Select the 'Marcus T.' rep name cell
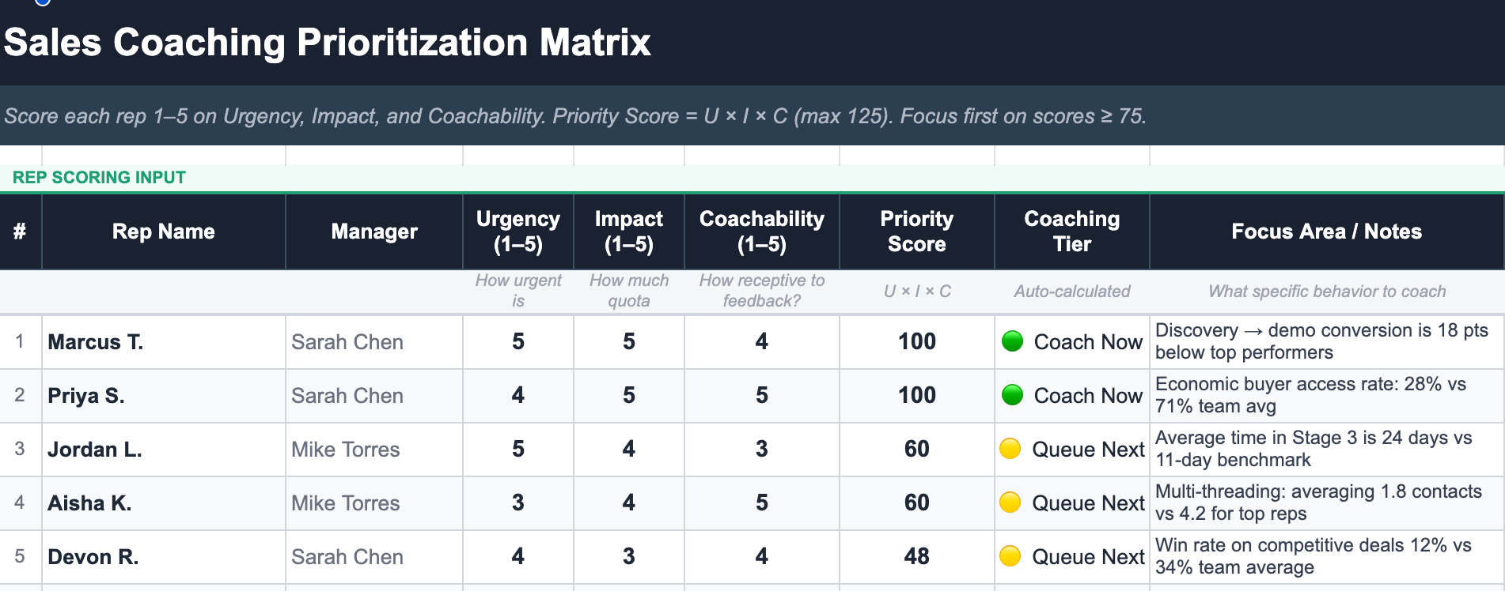 pos(164,342)
